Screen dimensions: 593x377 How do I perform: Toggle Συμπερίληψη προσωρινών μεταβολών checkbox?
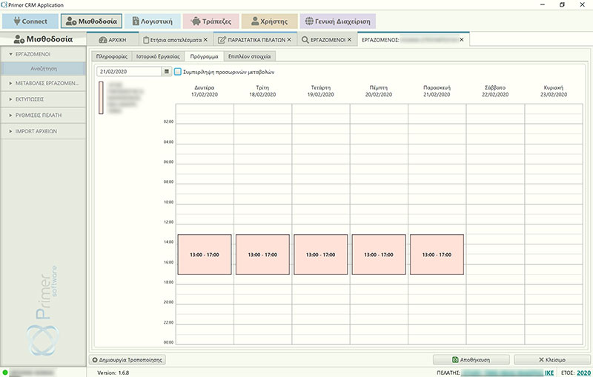tap(178, 71)
